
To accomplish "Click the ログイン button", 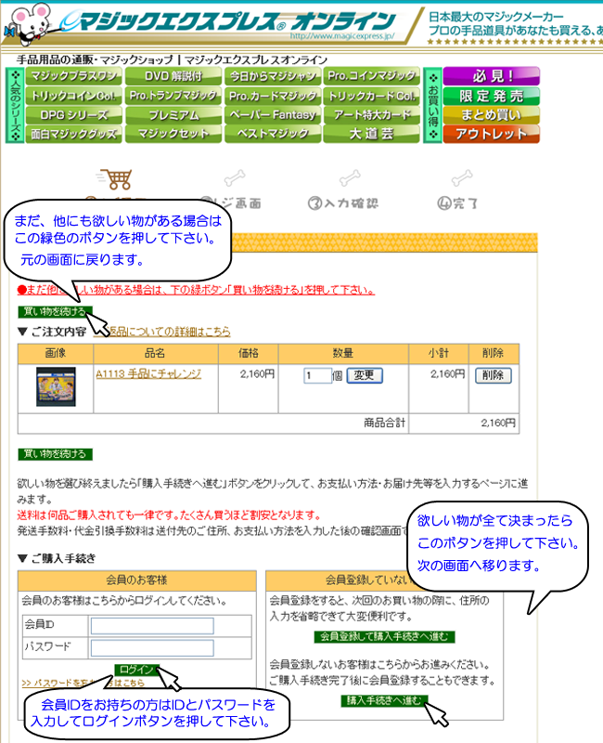I will (136, 670).
